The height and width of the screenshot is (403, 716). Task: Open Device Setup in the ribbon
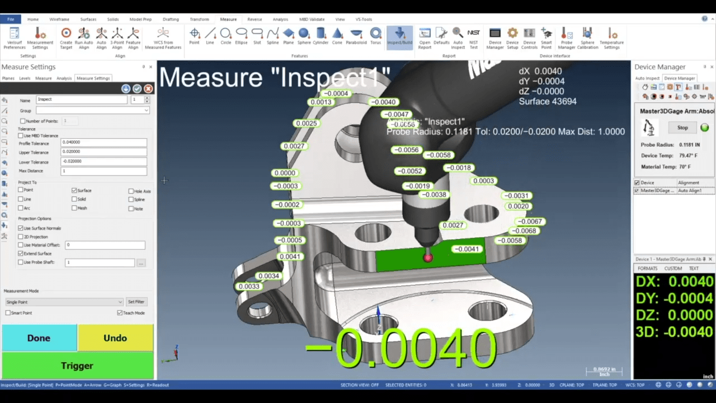click(512, 38)
